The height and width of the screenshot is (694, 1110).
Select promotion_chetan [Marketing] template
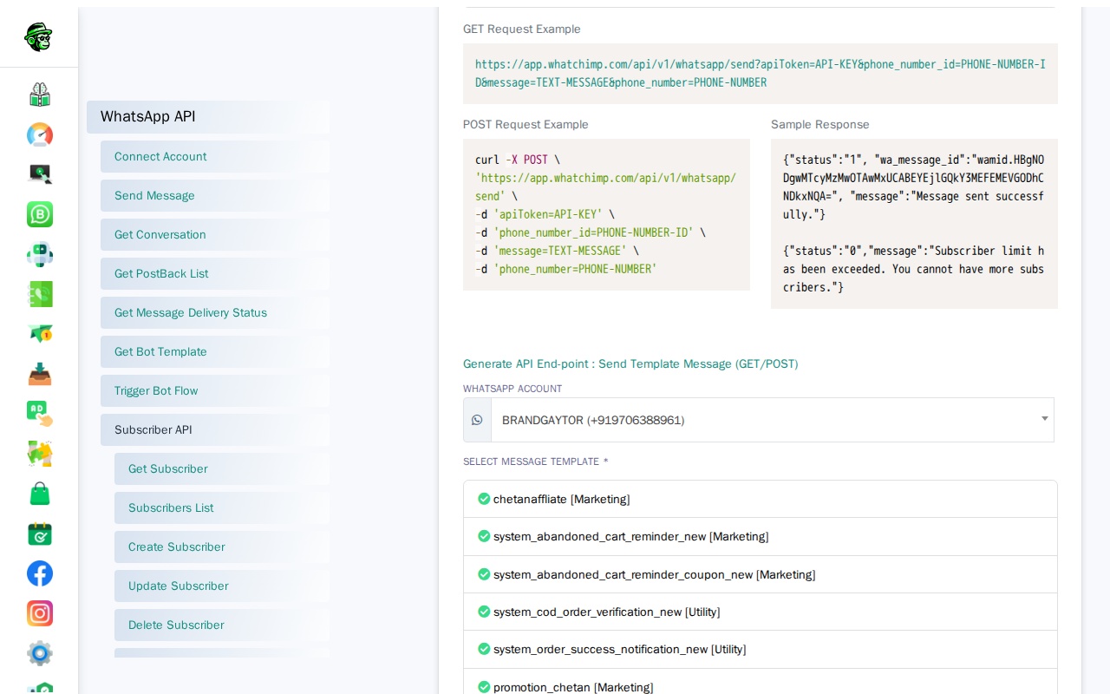(x=761, y=681)
